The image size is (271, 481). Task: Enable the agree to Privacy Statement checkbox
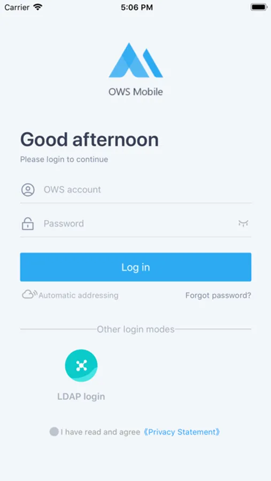point(54,432)
